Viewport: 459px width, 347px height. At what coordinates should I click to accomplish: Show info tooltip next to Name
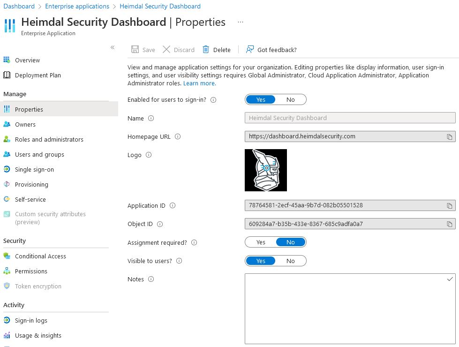point(151,118)
